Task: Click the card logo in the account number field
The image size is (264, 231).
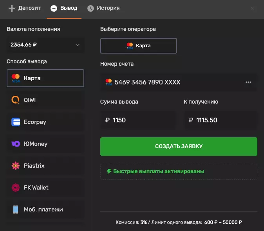Action: 108,82
